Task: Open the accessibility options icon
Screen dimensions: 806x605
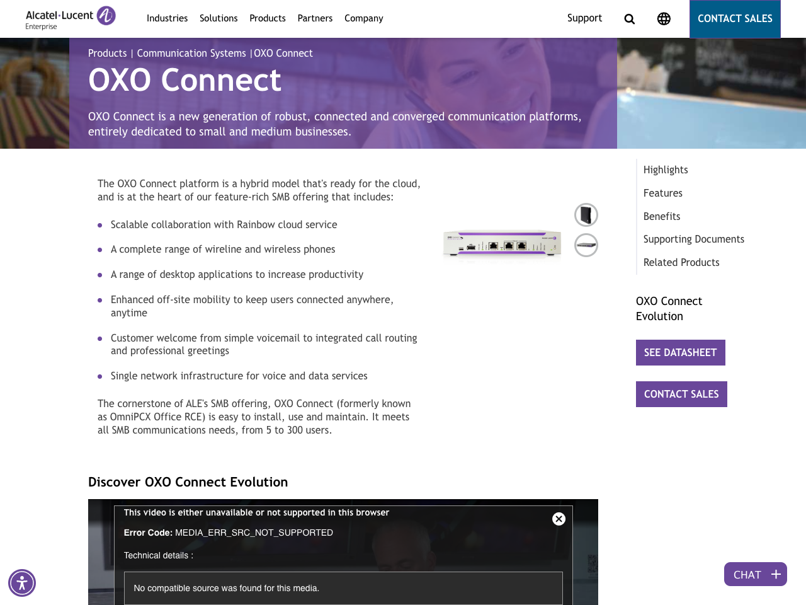Action: 22,583
